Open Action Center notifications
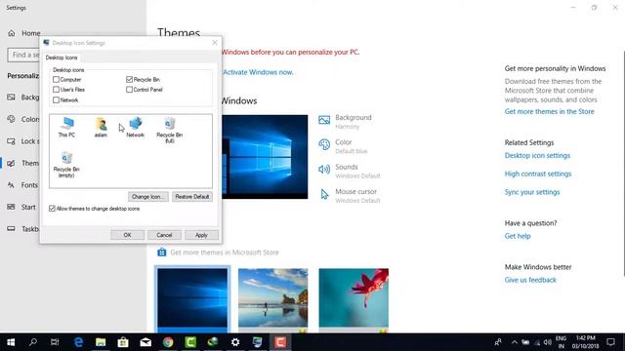 [610, 342]
